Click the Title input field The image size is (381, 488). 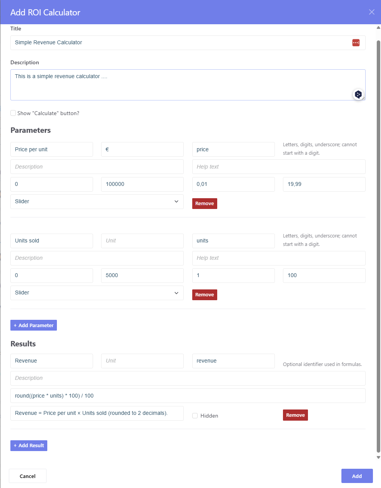click(181, 43)
